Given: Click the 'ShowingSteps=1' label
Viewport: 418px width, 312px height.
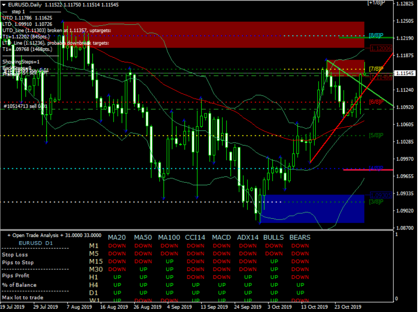Looking at the screenshot, I should point(21,62).
